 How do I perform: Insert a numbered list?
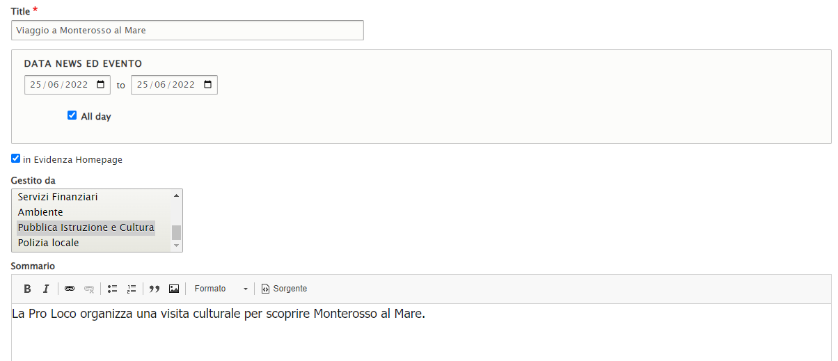[x=132, y=289]
